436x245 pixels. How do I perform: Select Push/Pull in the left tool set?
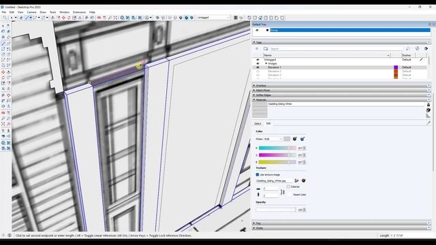(x=8, y=72)
